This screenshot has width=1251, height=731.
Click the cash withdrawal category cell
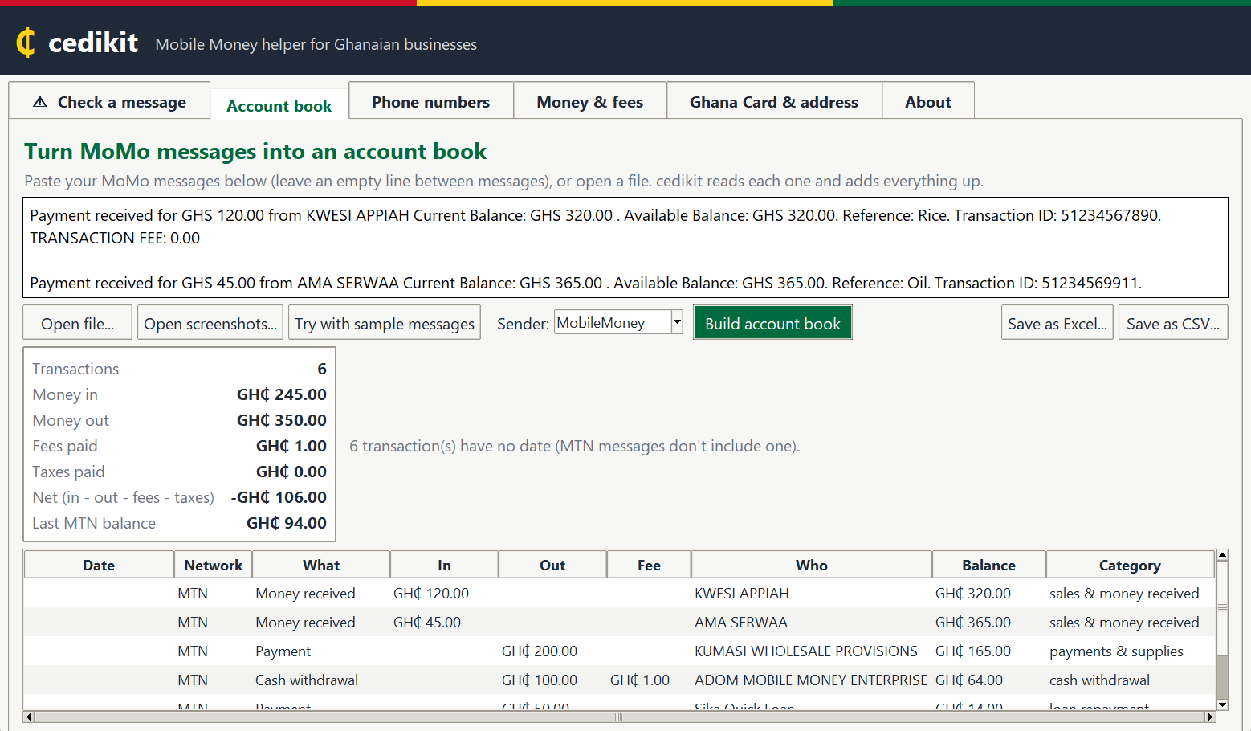pos(1099,680)
